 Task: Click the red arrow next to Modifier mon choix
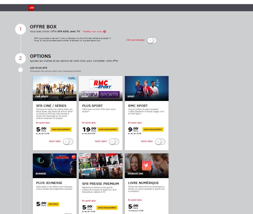click(105, 32)
